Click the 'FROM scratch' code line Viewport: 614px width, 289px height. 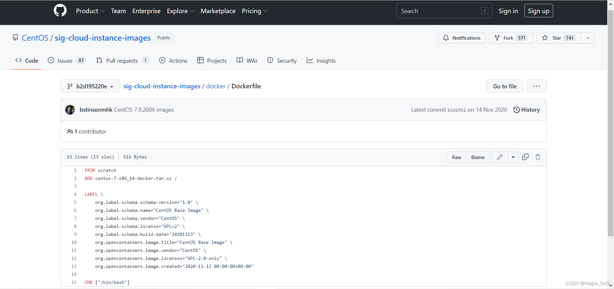101,170
